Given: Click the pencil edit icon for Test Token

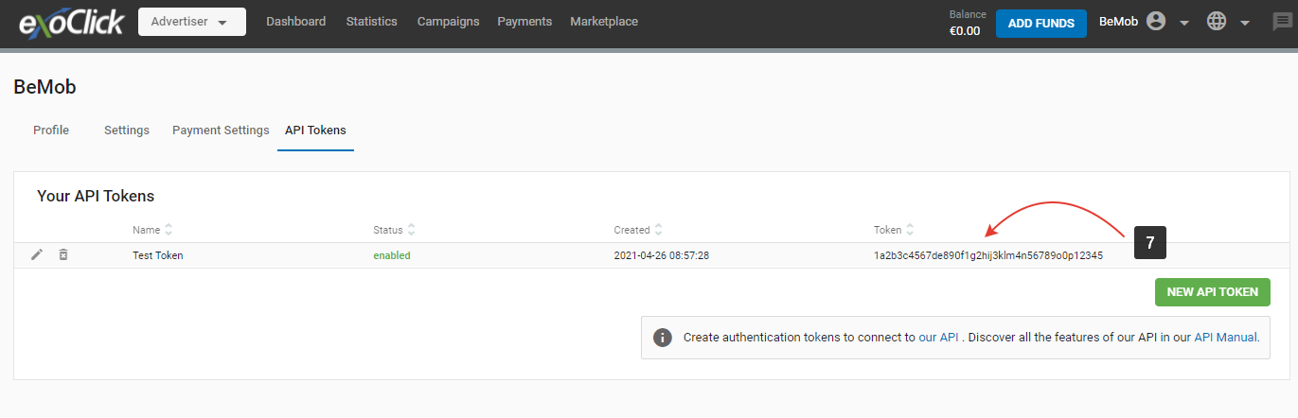Looking at the screenshot, I should click(x=37, y=255).
